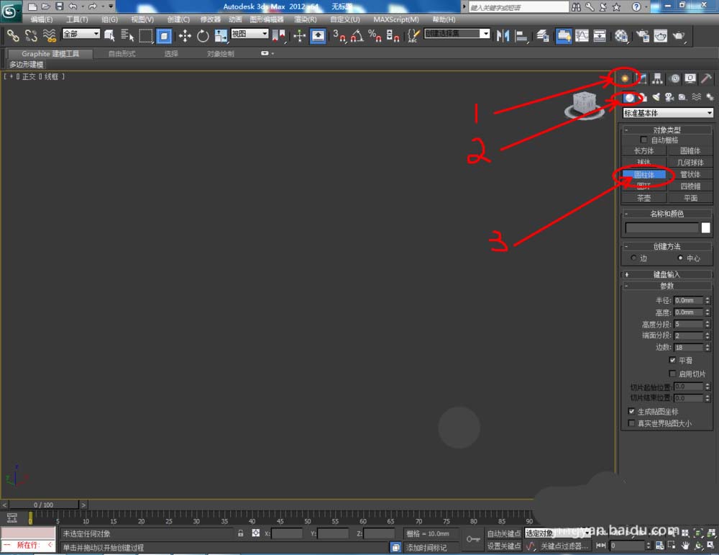Open MAXScript(M) menu
The height and width of the screenshot is (555, 719).
coord(395,19)
